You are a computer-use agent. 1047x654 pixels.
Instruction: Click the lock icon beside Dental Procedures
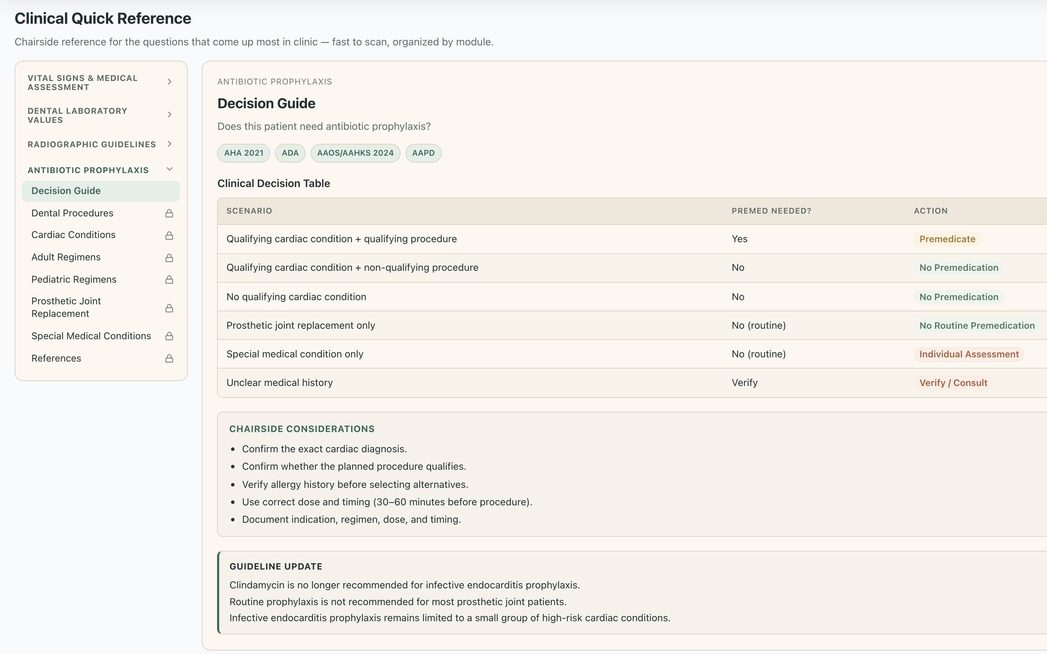pyautogui.click(x=169, y=213)
